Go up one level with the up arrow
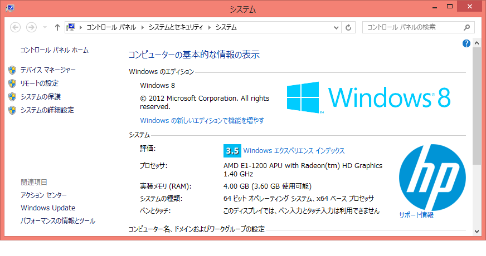The height and width of the screenshot is (256, 486). point(57,27)
